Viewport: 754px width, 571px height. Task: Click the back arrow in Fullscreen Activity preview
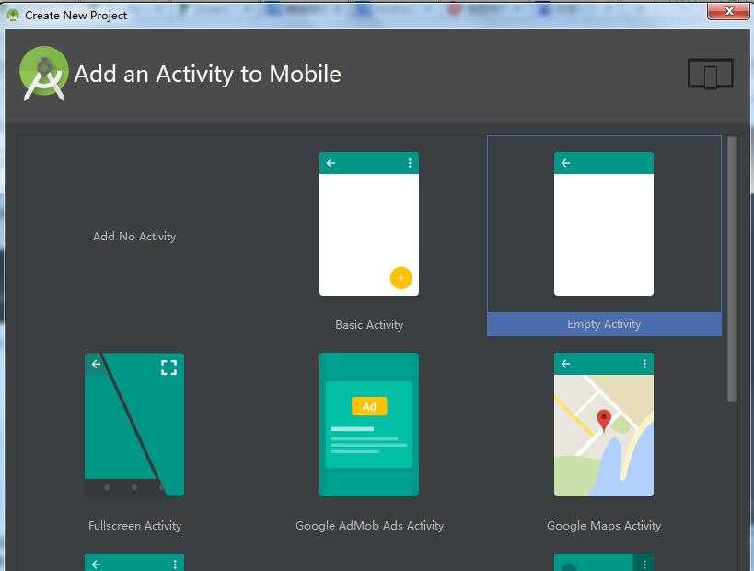[96, 364]
